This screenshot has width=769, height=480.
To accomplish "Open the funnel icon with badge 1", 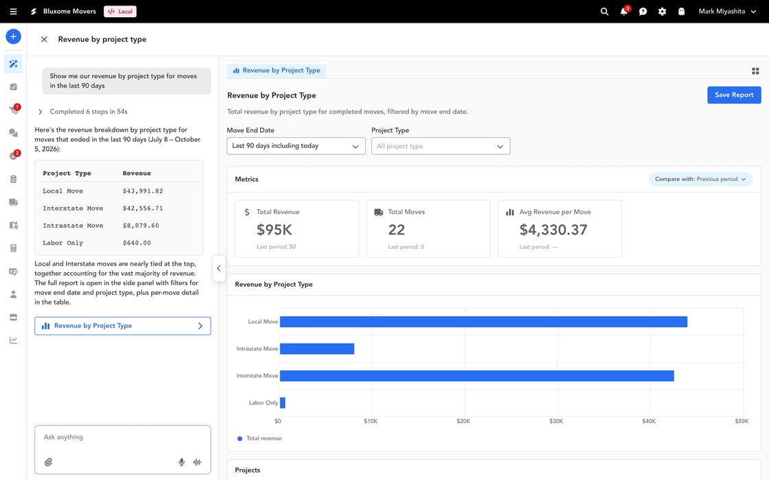I will click(x=13, y=110).
